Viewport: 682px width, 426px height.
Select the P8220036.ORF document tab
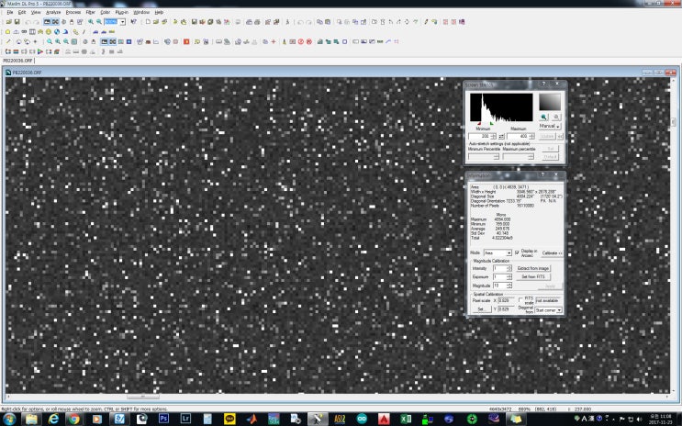[17, 61]
